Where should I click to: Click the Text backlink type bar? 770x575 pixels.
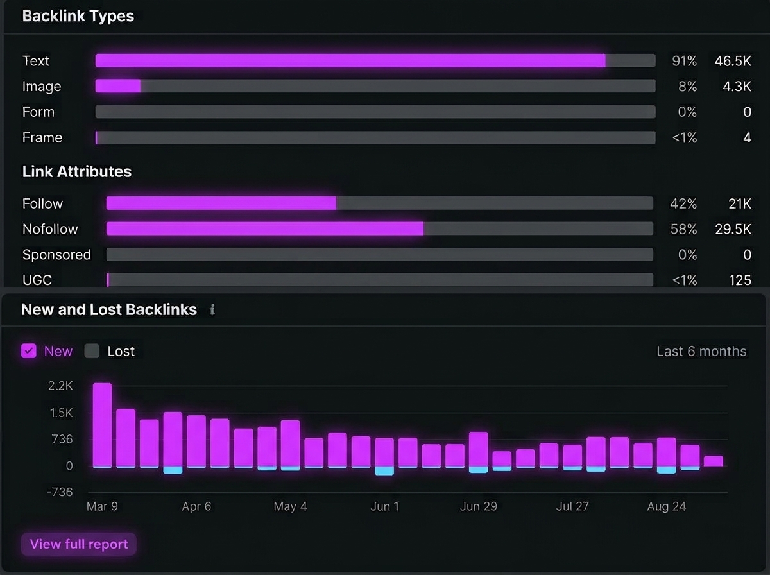click(375, 61)
